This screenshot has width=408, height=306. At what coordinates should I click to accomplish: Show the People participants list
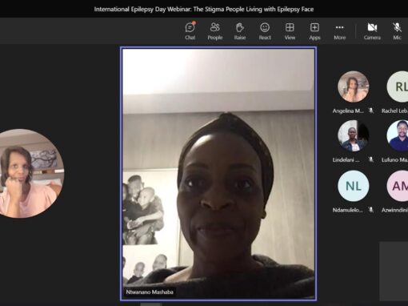[215, 31]
